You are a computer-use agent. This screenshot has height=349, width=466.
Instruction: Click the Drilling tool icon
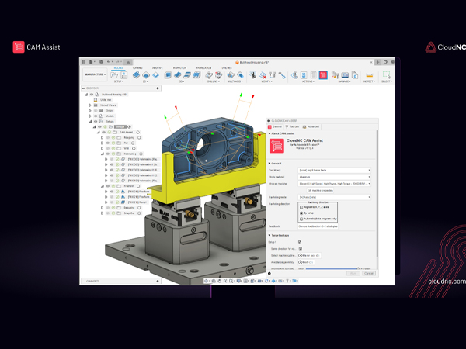[210, 75]
